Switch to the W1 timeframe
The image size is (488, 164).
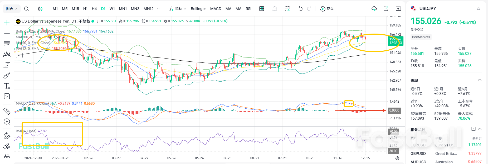click(x=112, y=9)
